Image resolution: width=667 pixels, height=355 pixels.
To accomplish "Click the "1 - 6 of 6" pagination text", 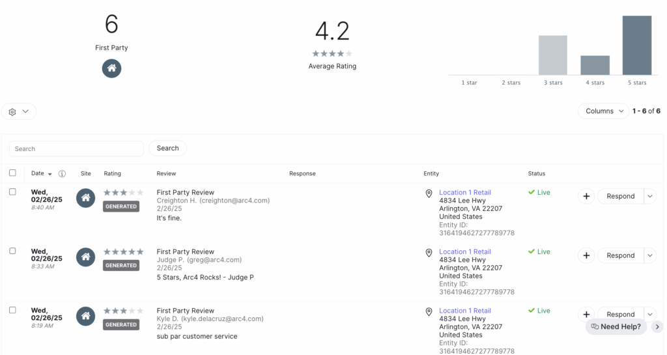I will (x=646, y=111).
